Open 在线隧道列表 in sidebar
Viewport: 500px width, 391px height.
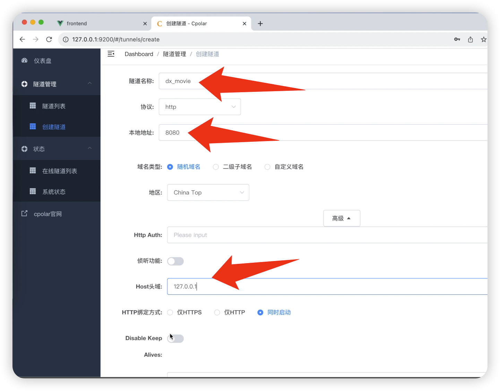tap(57, 171)
